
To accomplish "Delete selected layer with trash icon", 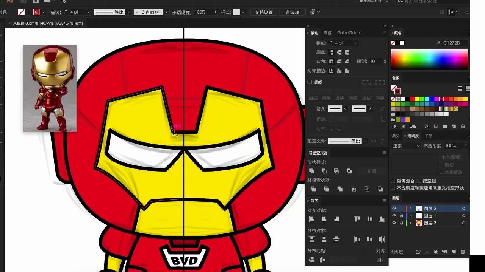I will click(x=463, y=252).
